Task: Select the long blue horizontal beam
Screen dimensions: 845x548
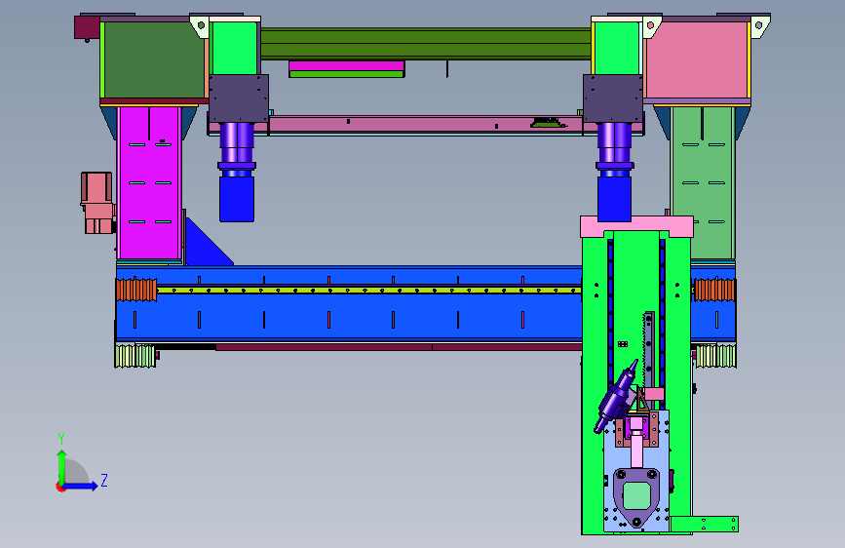Action: point(349,303)
